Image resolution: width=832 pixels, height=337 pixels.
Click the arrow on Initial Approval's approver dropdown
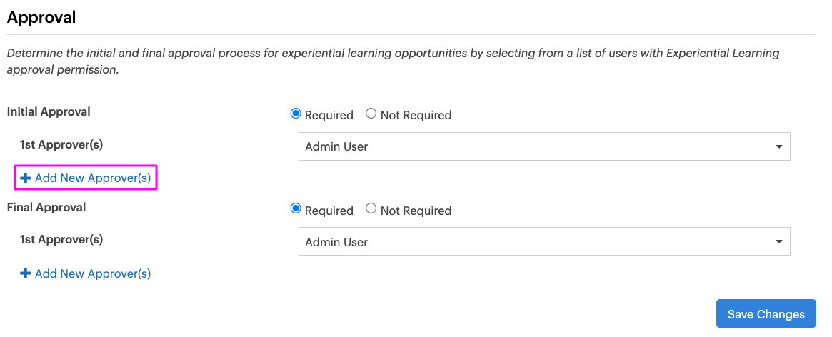[778, 147]
